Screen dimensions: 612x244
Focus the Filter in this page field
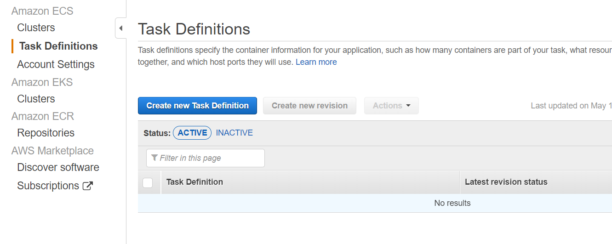[x=206, y=158]
